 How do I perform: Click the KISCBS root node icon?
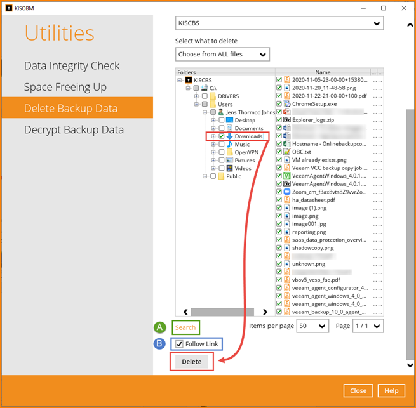(x=189, y=80)
